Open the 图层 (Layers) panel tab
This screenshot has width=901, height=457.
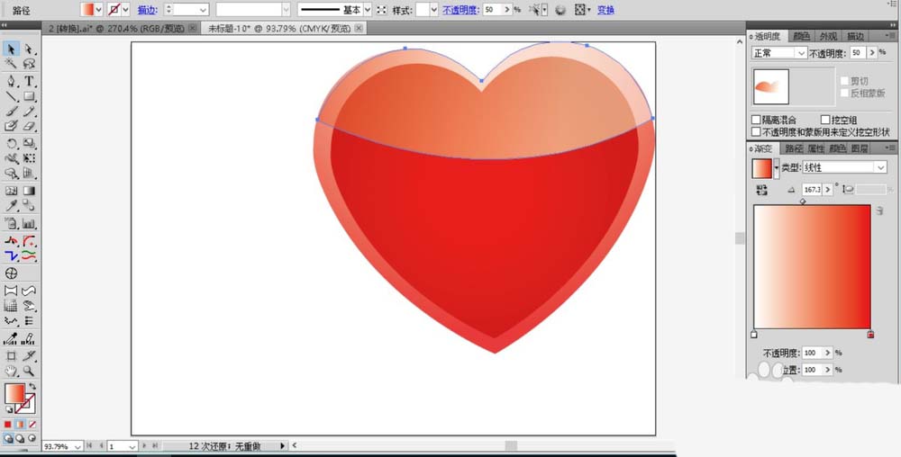(x=859, y=148)
